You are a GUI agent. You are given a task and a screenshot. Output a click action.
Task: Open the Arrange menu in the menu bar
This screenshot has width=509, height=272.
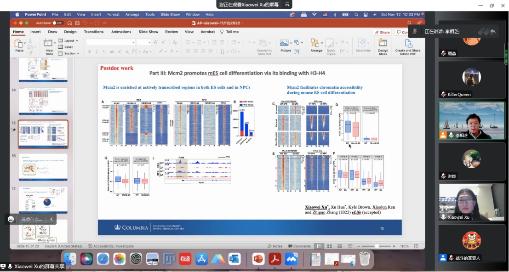132,14
